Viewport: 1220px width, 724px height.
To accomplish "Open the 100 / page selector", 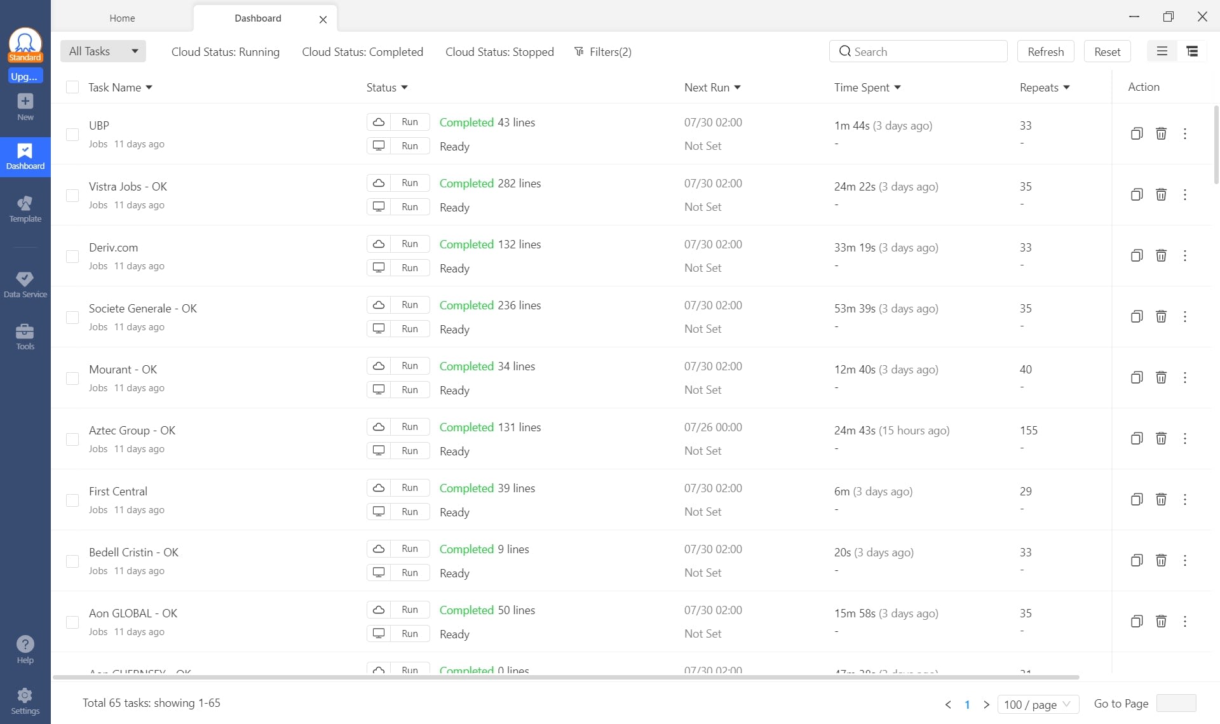I will pos(1038,704).
